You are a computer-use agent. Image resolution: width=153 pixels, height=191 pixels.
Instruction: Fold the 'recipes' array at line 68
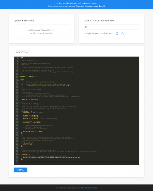pos(19,155)
